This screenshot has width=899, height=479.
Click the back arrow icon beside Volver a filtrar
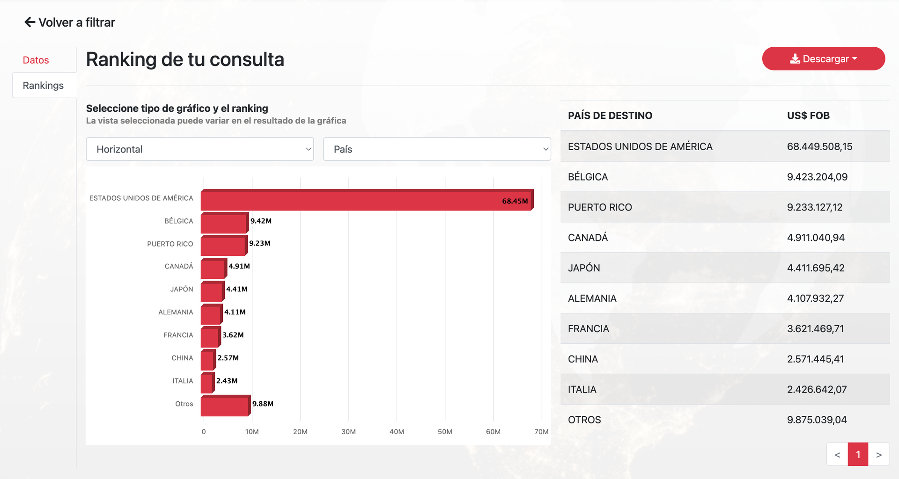tap(30, 22)
